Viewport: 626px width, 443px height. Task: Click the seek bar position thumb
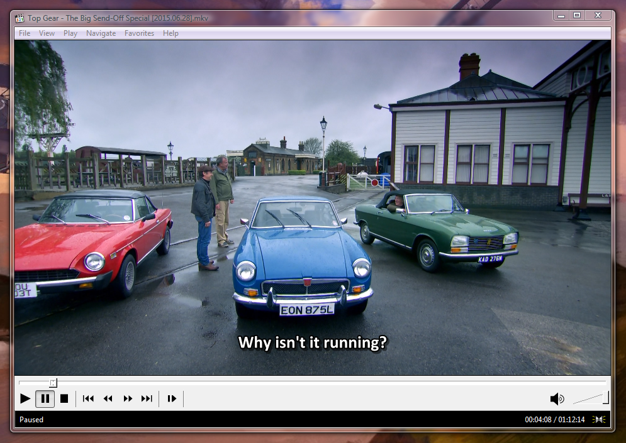53,383
